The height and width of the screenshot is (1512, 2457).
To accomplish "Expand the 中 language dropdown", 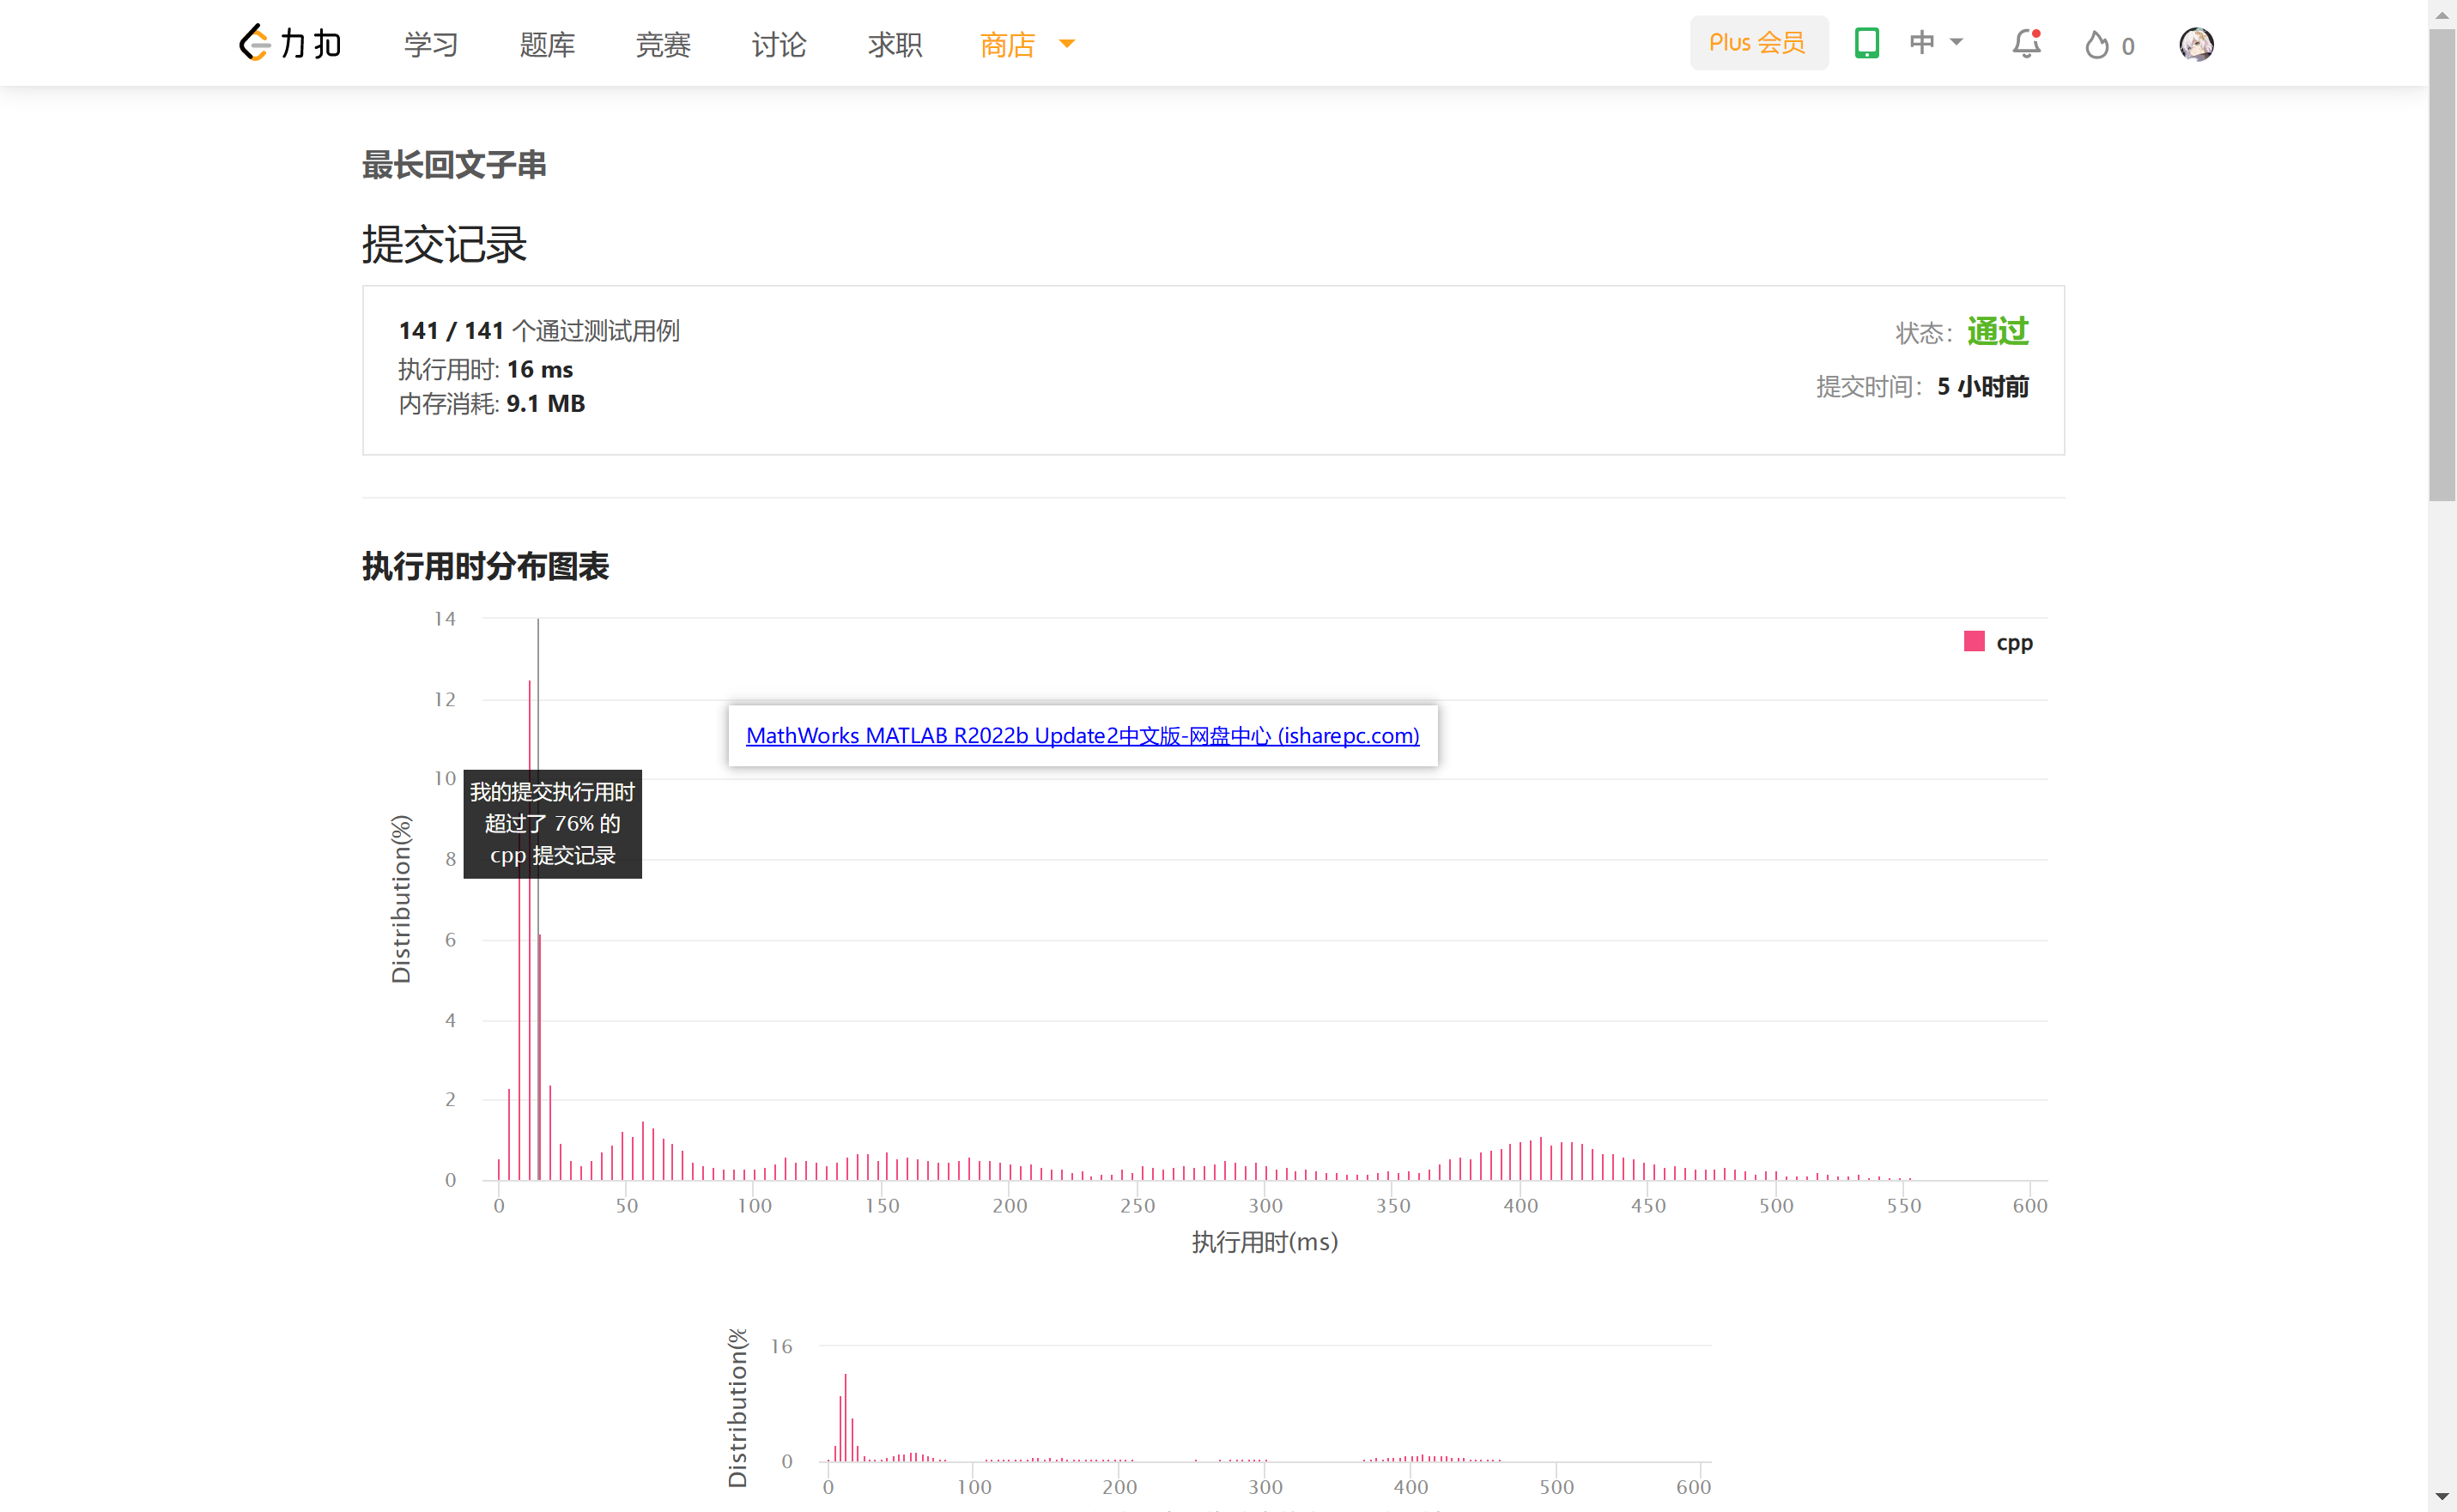I will pos(1936,43).
